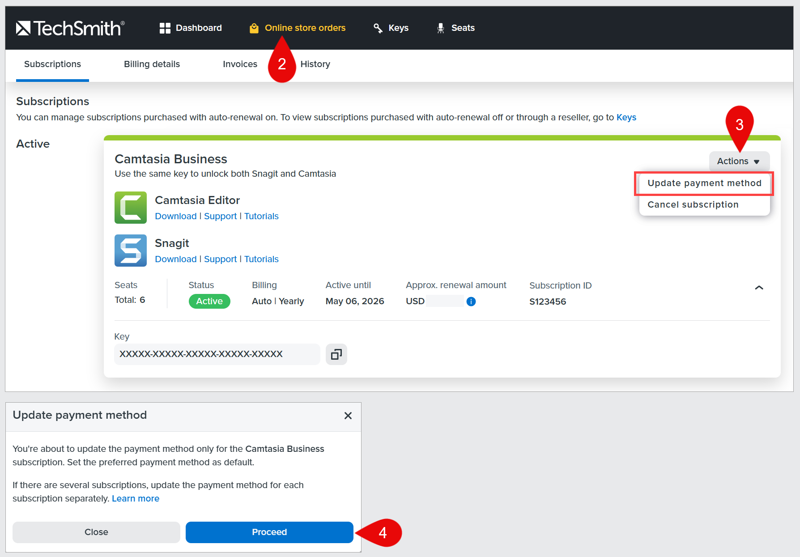This screenshot has width=800, height=557.
Task: Go to Online store orders
Action: [x=298, y=28]
